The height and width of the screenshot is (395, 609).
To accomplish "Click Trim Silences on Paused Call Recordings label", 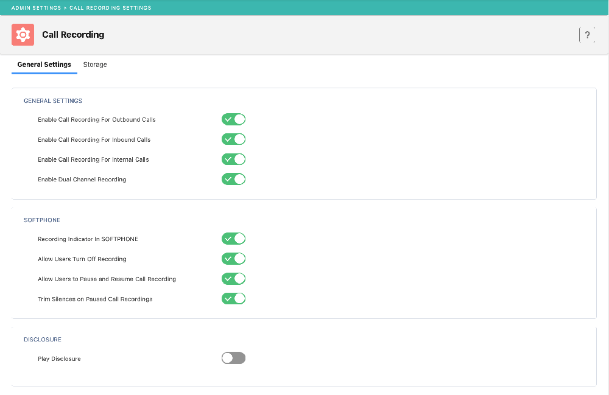I will pos(95,299).
